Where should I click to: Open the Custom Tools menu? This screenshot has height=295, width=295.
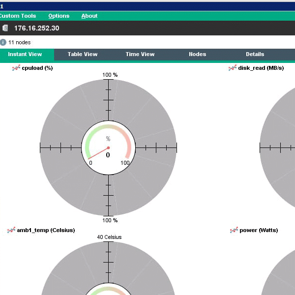coord(18,16)
